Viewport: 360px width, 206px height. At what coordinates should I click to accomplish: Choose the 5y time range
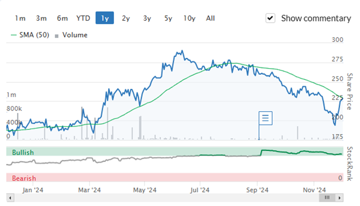coord(168,18)
